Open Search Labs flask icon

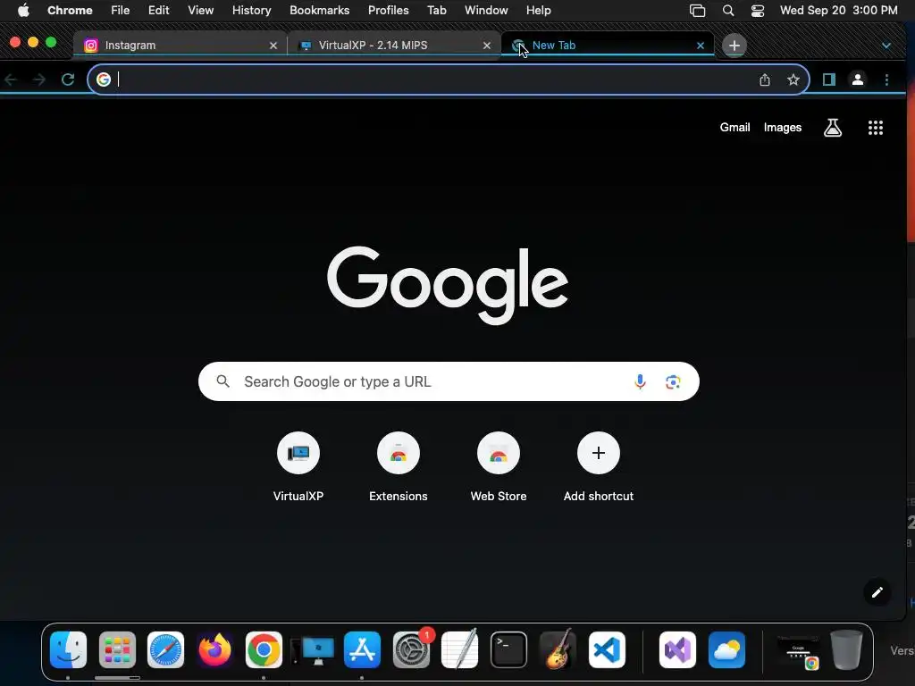click(833, 127)
